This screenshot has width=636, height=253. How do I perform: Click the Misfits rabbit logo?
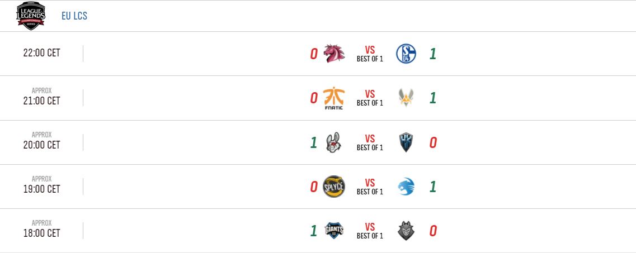click(x=334, y=142)
